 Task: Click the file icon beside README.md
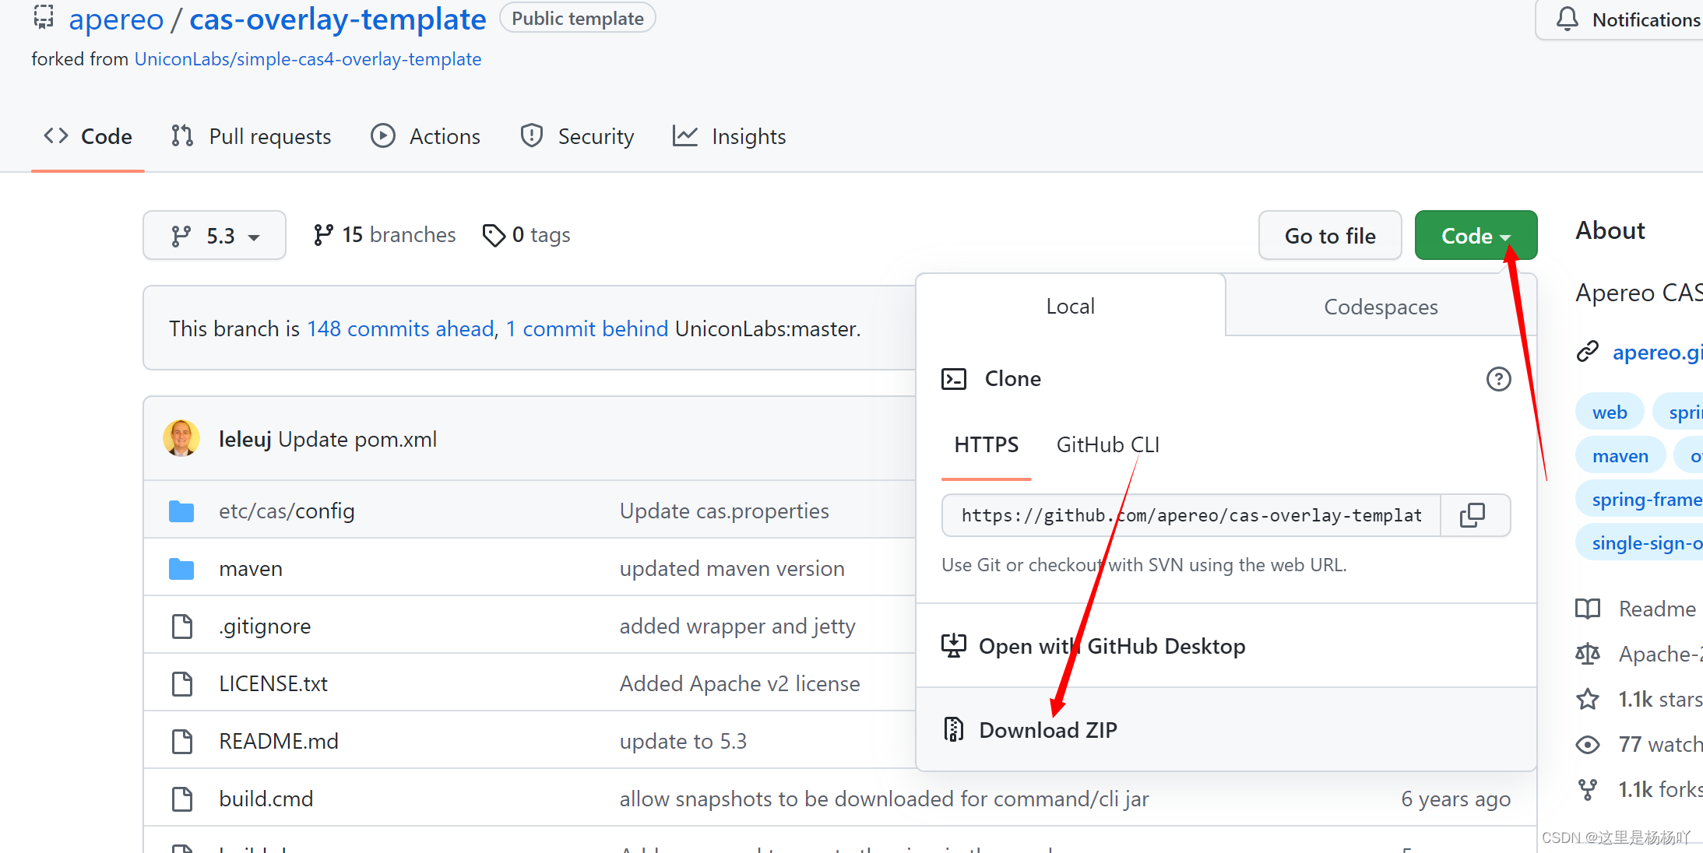pos(182,741)
